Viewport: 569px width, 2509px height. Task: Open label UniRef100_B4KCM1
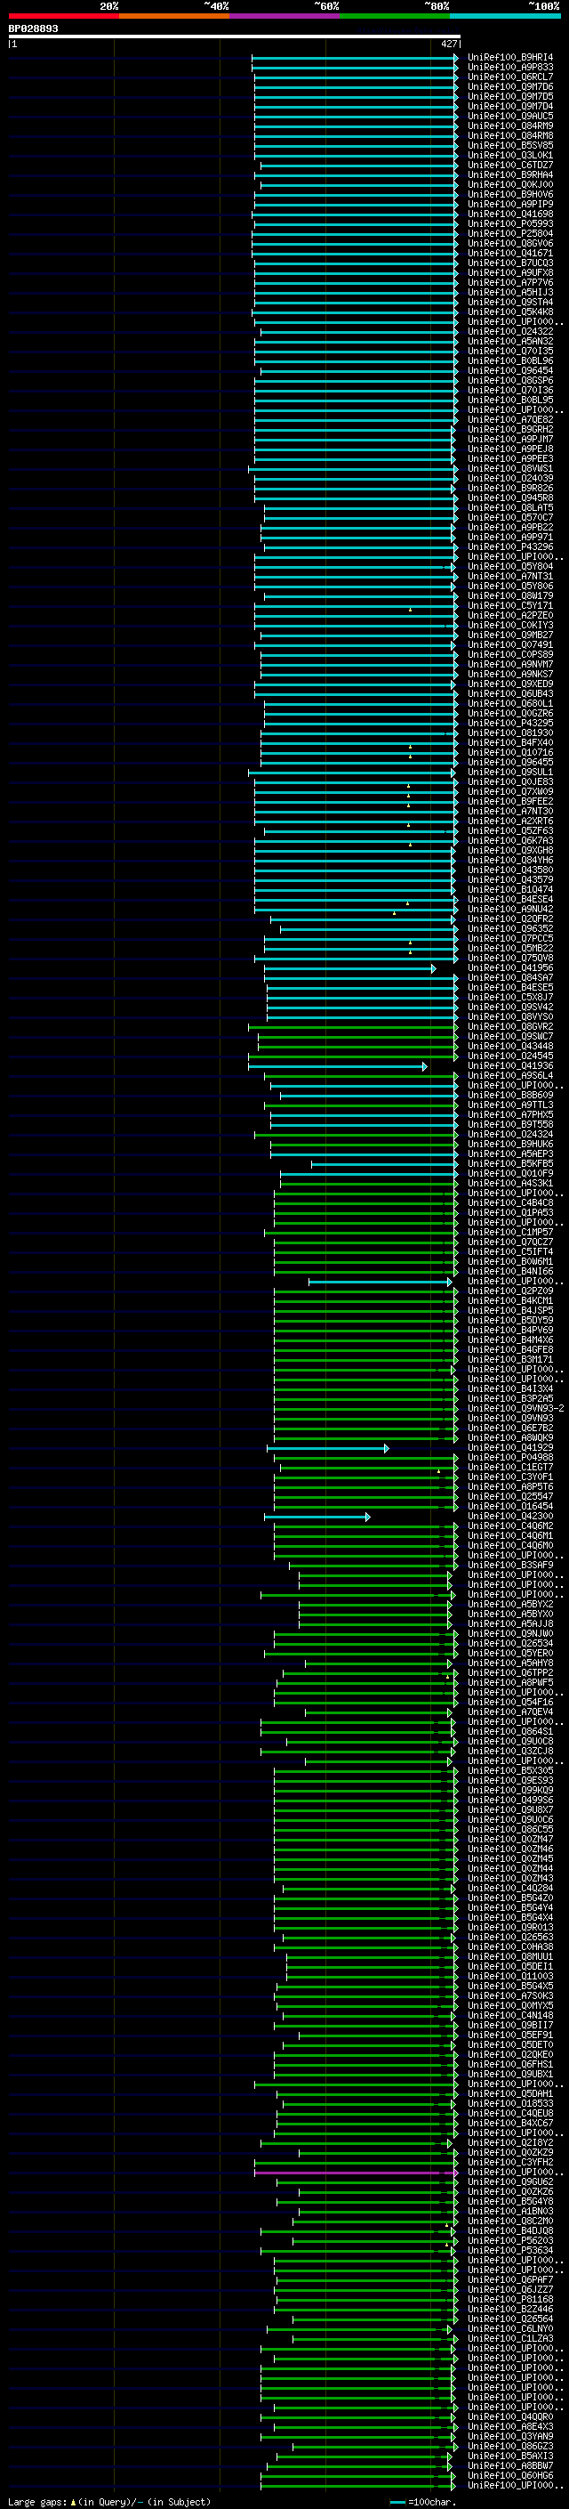[x=509, y=1301]
